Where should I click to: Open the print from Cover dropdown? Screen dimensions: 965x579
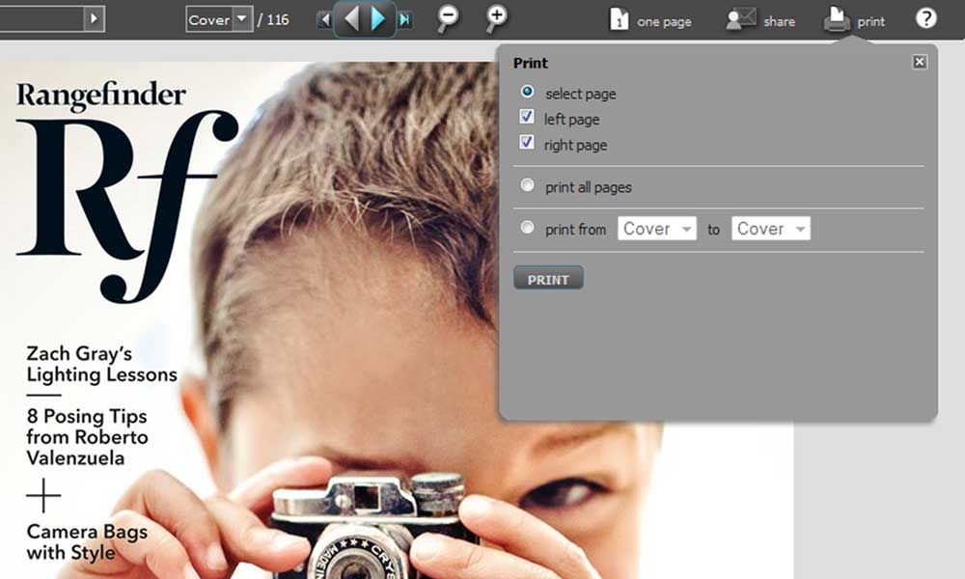coord(656,229)
